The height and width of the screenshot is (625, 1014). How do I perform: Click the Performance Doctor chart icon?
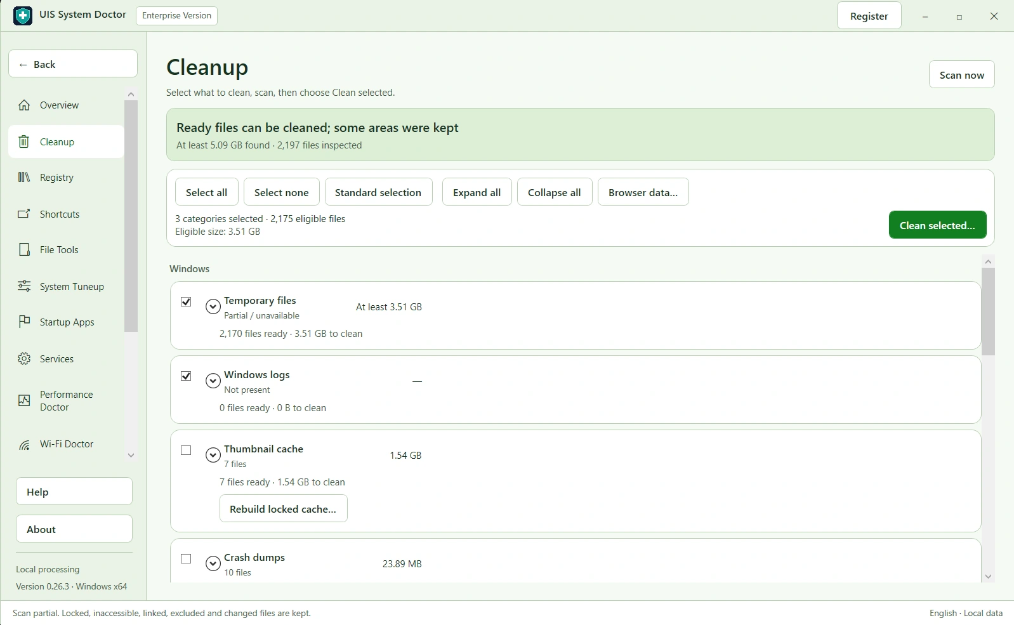point(24,400)
